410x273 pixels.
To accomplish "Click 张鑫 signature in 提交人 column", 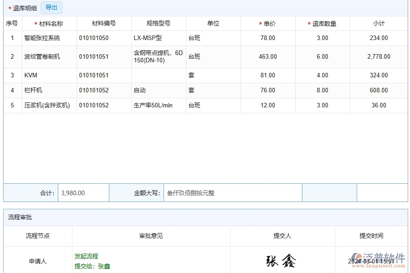I will click(x=282, y=260).
